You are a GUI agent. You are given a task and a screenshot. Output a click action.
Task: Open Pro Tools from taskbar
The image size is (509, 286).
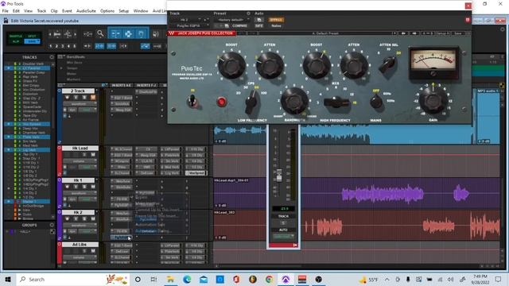286,279
